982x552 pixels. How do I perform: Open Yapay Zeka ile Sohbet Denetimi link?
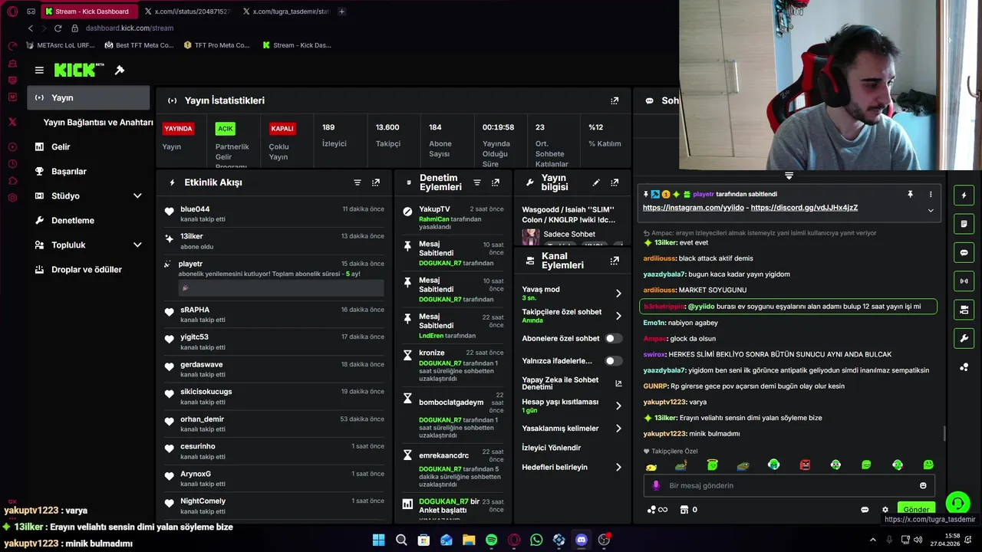coord(572,383)
